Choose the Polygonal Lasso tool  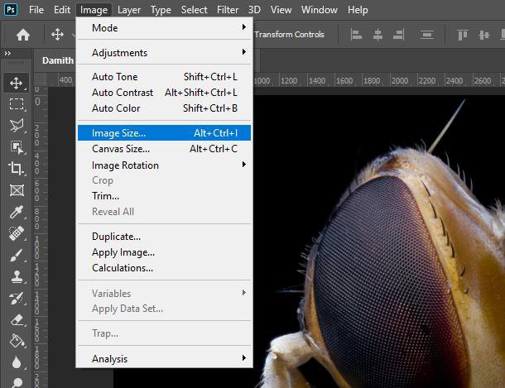pyautogui.click(x=16, y=126)
